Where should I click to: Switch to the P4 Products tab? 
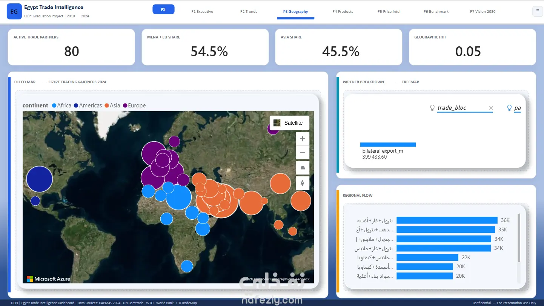click(343, 12)
